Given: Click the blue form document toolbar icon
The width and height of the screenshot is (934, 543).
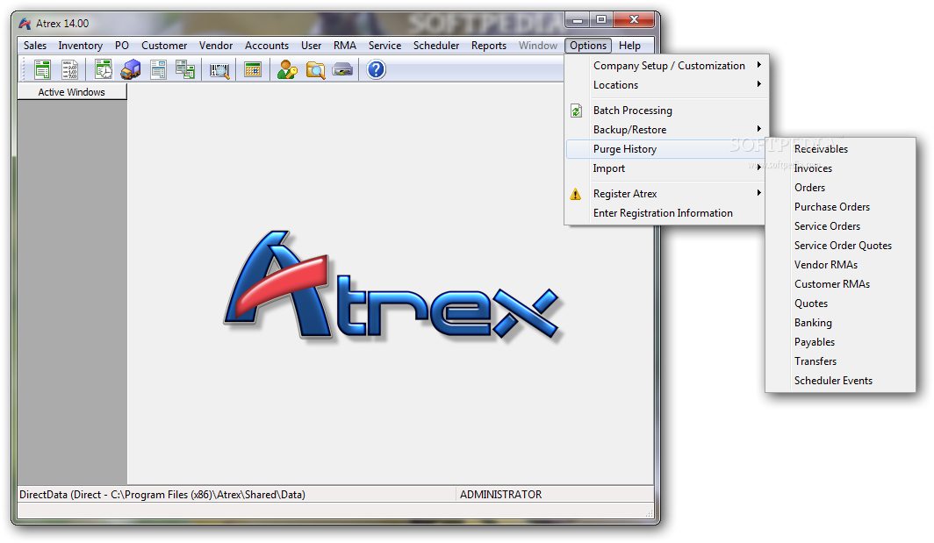Looking at the screenshot, I should coord(158,69).
